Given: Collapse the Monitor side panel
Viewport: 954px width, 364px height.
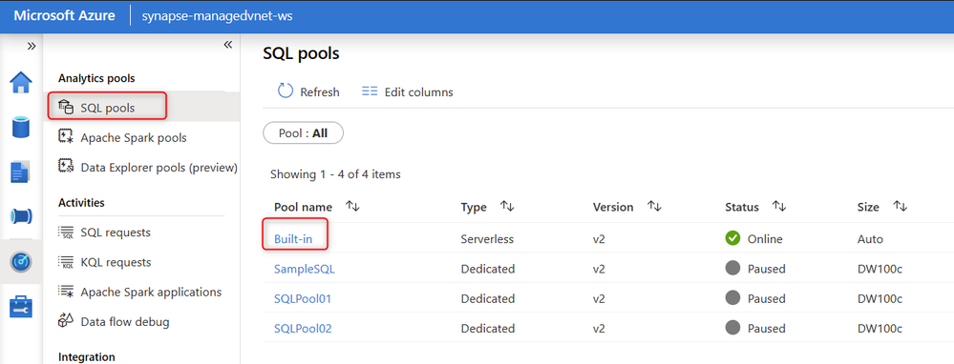Looking at the screenshot, I should (228, 45).
